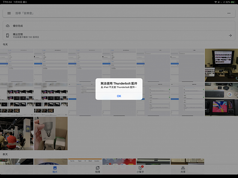Image resolution: width=238 pixels, height=178 pixels.
Task: Click the Wi-Fi icon in status bar
Action: [216, 2]
